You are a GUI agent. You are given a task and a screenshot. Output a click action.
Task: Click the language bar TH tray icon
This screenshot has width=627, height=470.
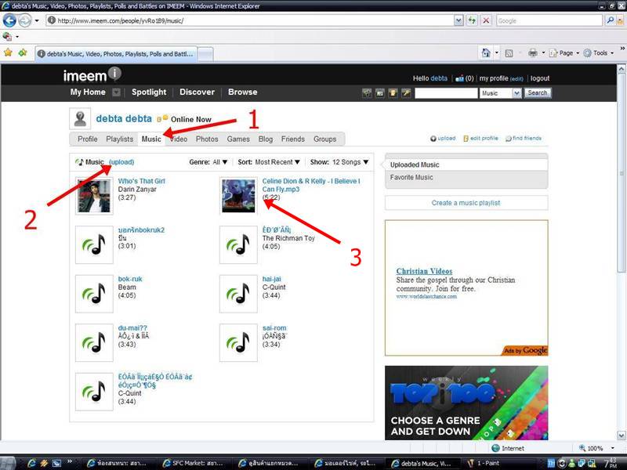pos(551,463)
